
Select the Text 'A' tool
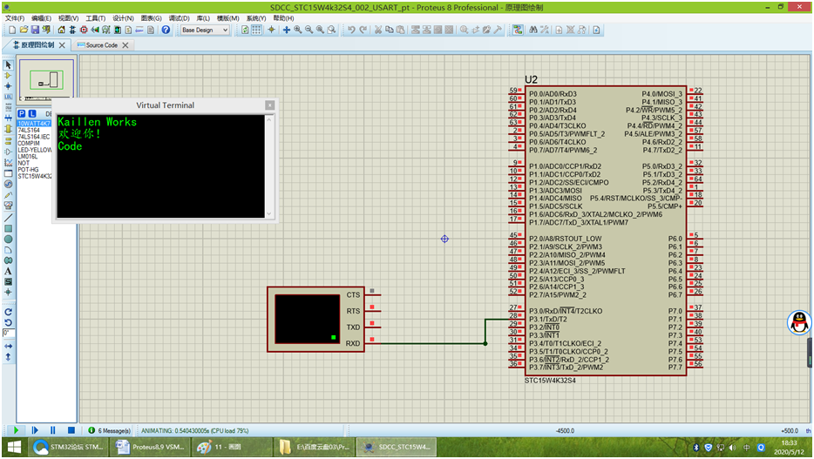(x=8, y=271)
